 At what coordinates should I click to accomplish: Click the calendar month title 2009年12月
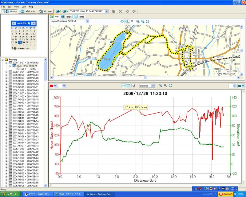(x=23, y=23)
